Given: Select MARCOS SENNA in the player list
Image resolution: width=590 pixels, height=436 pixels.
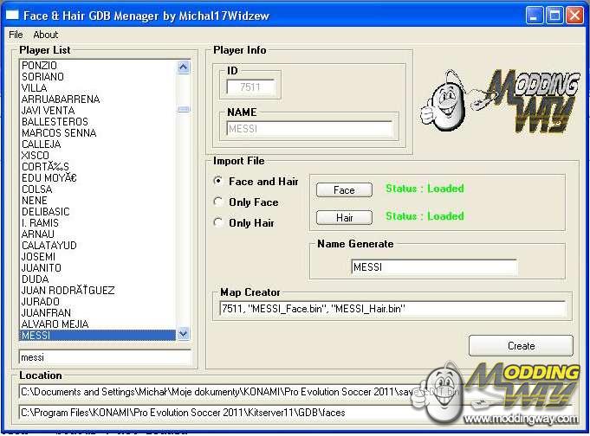Looking at the screenshot, I should (x=53, y=133).
